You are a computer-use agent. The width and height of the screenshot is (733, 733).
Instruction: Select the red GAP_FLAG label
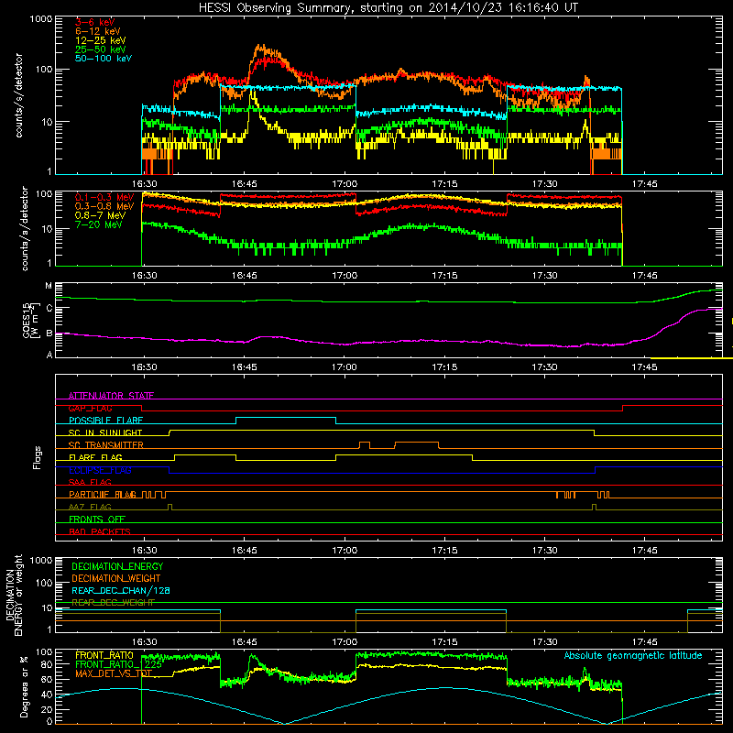[x=90, y=408]
